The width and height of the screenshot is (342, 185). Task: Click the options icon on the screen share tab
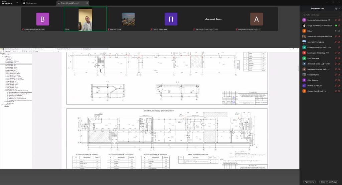[87, 3]
